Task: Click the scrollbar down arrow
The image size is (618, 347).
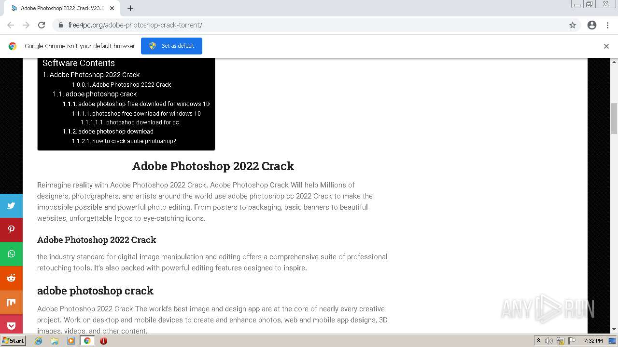Action: click(614, 330)
